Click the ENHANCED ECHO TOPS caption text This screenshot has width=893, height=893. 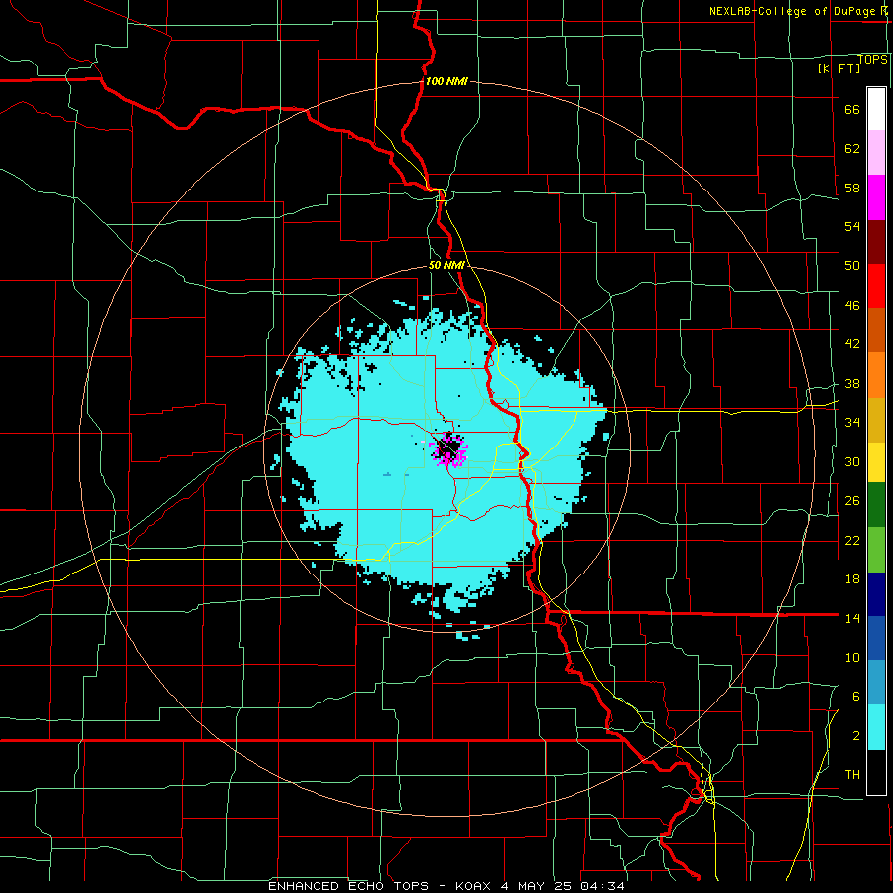click(x=348, y=886)
